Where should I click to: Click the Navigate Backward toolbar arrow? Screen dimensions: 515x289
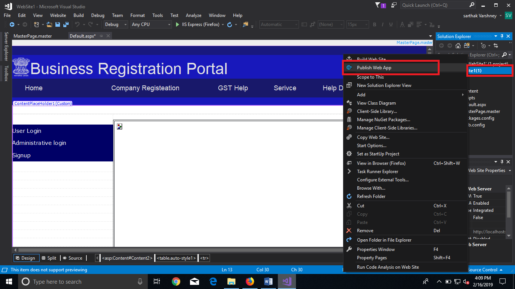point(12,24)
